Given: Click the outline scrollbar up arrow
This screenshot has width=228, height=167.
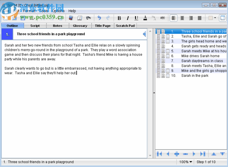Looking at the screenshot, I should [x=150, y=31].
